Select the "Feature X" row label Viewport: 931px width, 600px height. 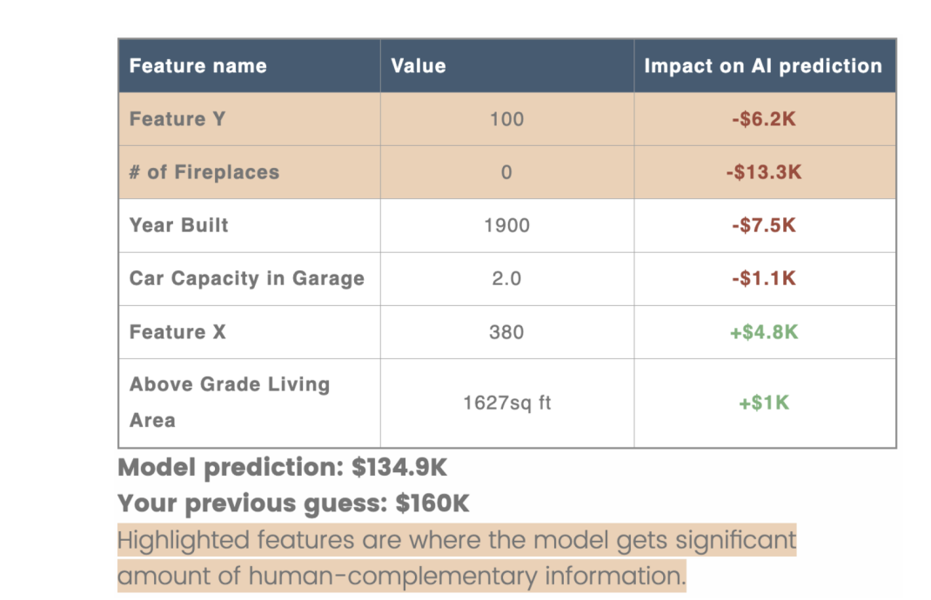(177, 332)
